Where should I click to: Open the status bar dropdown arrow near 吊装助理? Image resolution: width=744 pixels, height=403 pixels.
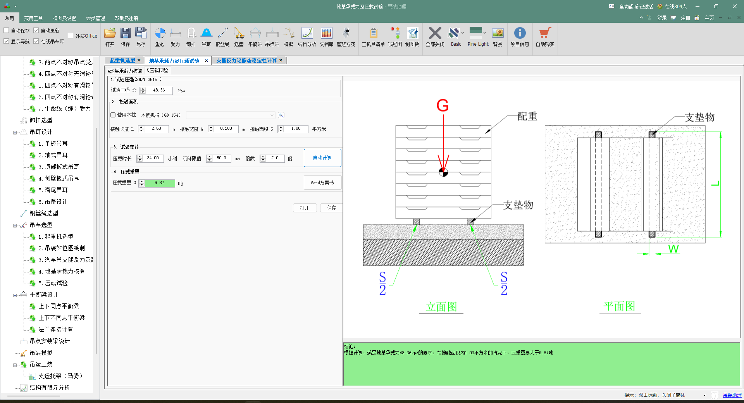pyautogui.click(x=704, y=395)
